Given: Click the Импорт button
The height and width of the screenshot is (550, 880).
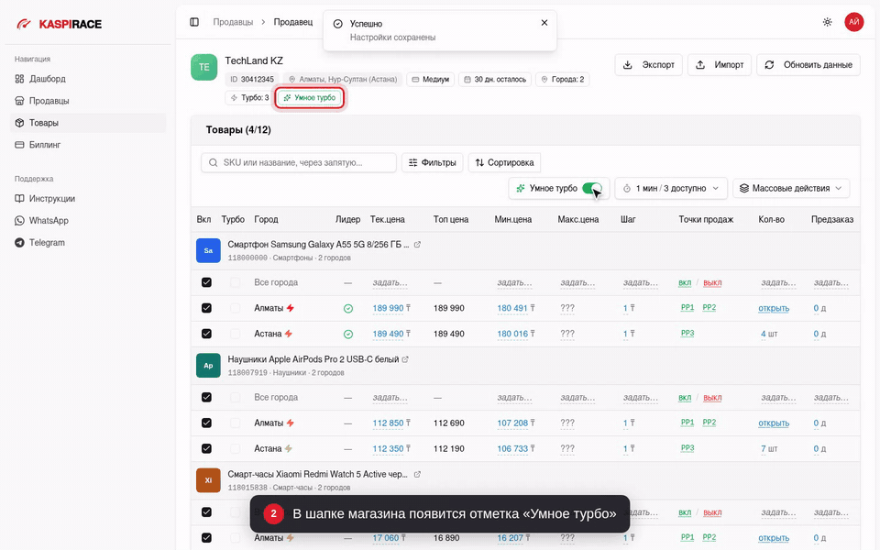Looking at the screenshot, I should pyautogui.click(x=720, y=65).
